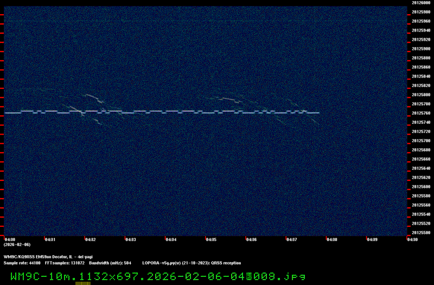The height and width of the screenshot is (285, 434).
Task: Click the bright horizontal FSK signal trace
Action: (x=163, y=112)
